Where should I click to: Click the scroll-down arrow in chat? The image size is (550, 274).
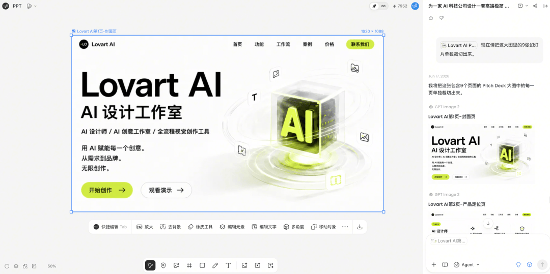click(x=487, y=223)
